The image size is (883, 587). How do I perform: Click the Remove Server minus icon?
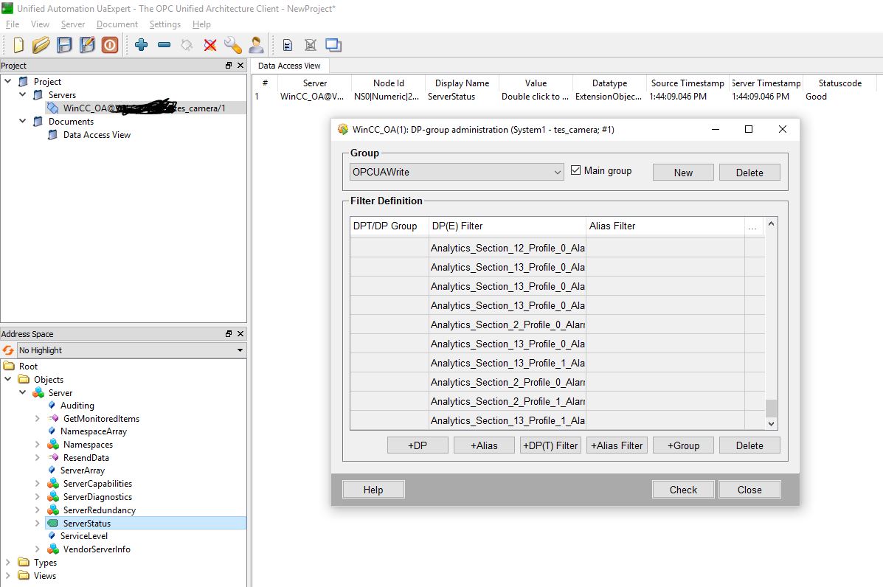pyautogui.click(x=165, y=45)
